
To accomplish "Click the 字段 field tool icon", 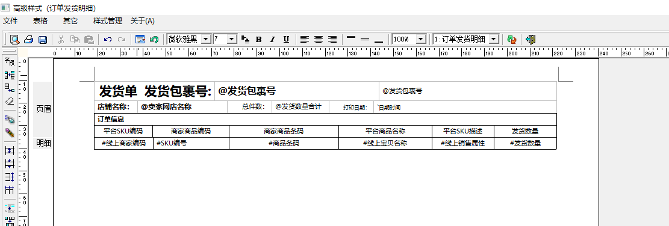I will point(10,62).
